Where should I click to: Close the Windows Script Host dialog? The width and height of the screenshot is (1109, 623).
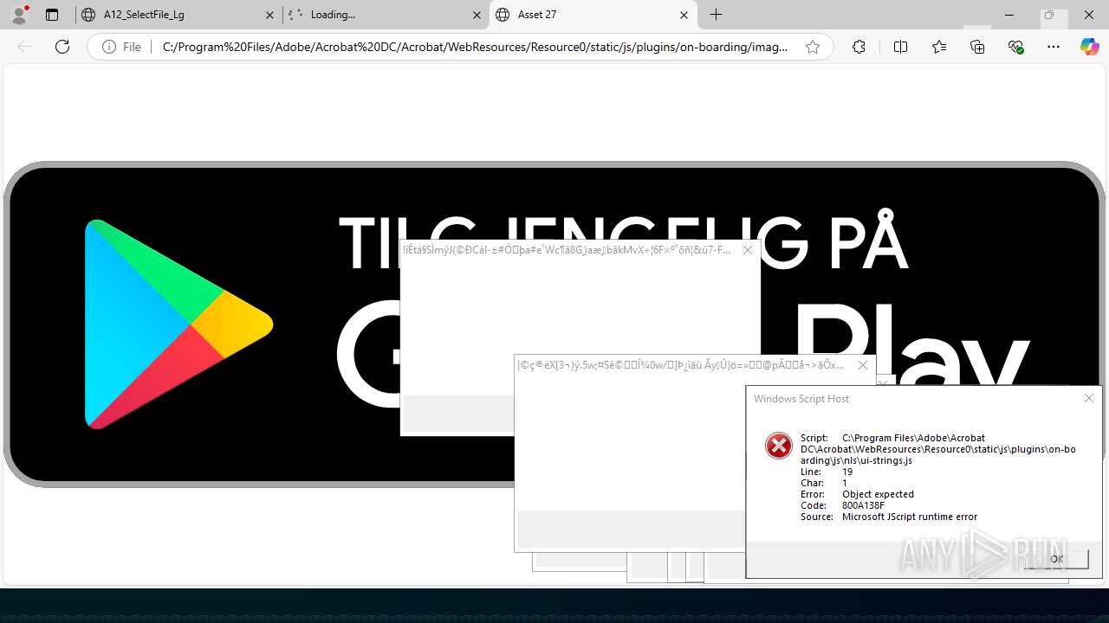(x=1089, y=398)
